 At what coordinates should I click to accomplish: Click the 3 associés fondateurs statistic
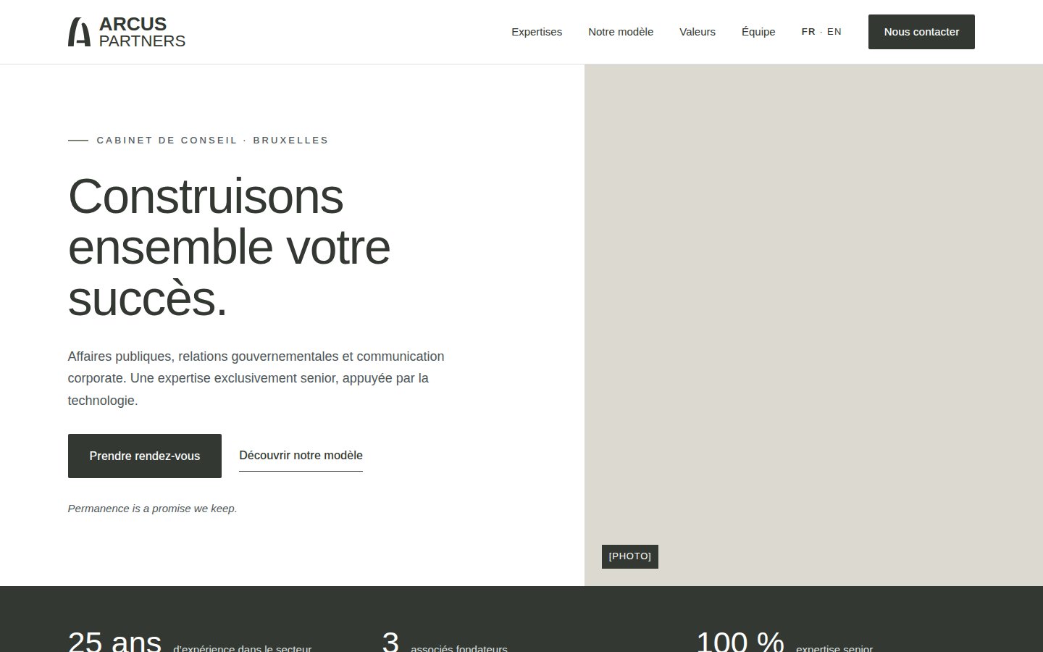(x=445, y=642)
